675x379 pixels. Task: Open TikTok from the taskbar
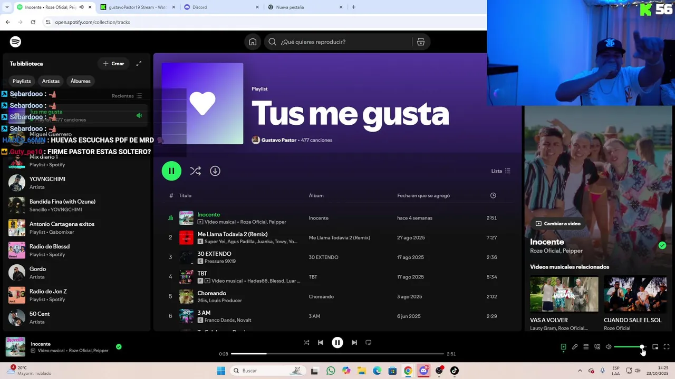(455, 371)
